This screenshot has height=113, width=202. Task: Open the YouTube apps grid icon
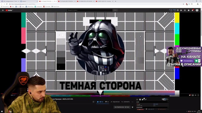tap(185, 10)
